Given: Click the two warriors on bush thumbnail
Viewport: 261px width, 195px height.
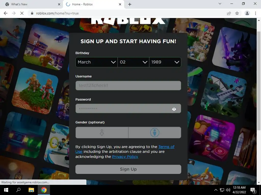Looking at the screenshot, I should tap(35, 91).
